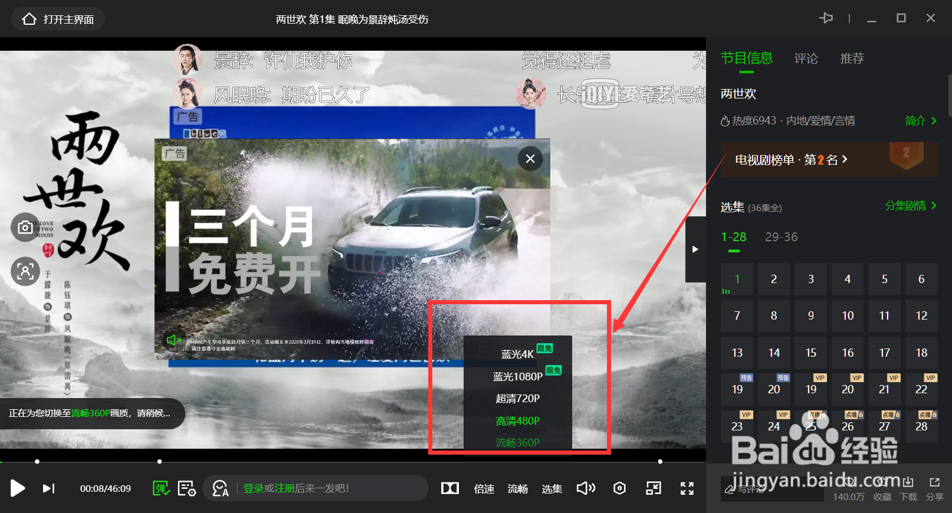The image size is (952, 513).
Task: Select pay-per-view episode 26
Action: pos(848,426)
